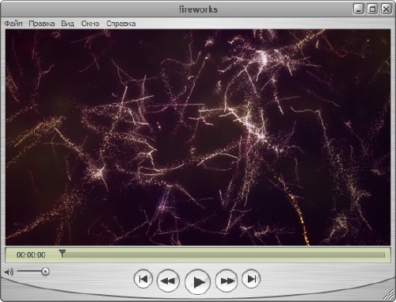Skip to the end of the movie
Image resolution: width=396 pixels, height=302 pixels.
pos(251,279)
